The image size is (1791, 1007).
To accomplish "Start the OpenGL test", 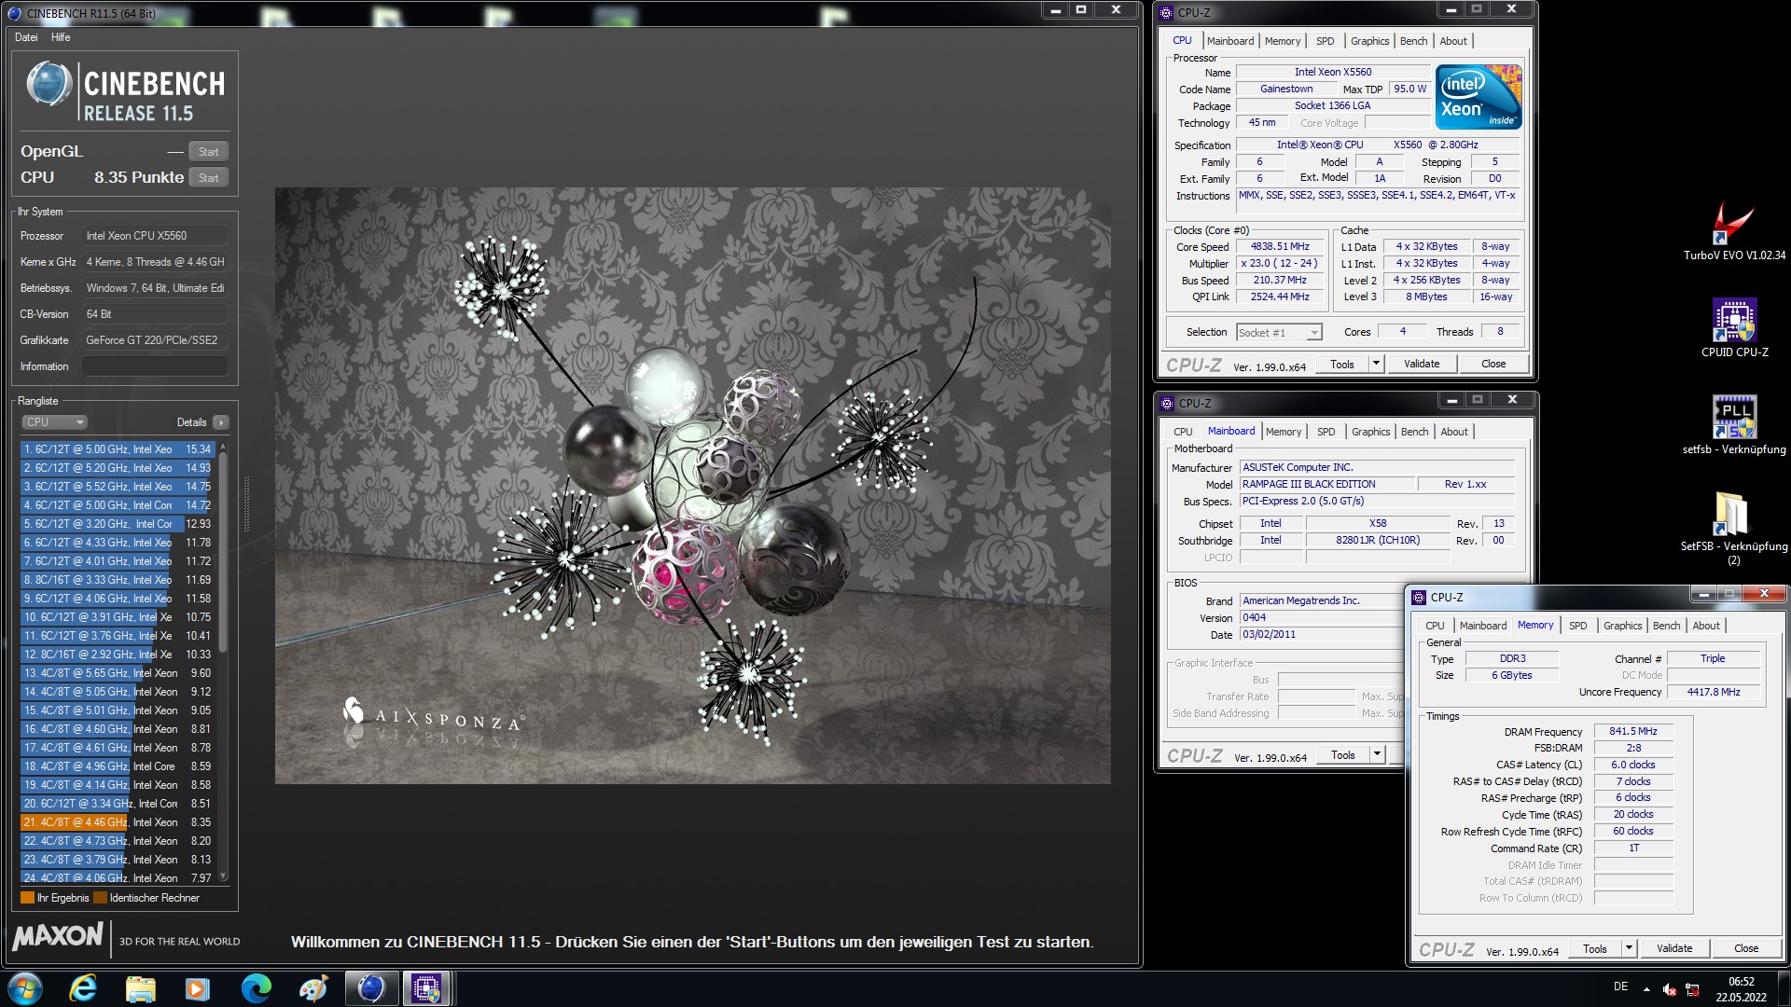I will pyautogui.click(x=209, y=152).
